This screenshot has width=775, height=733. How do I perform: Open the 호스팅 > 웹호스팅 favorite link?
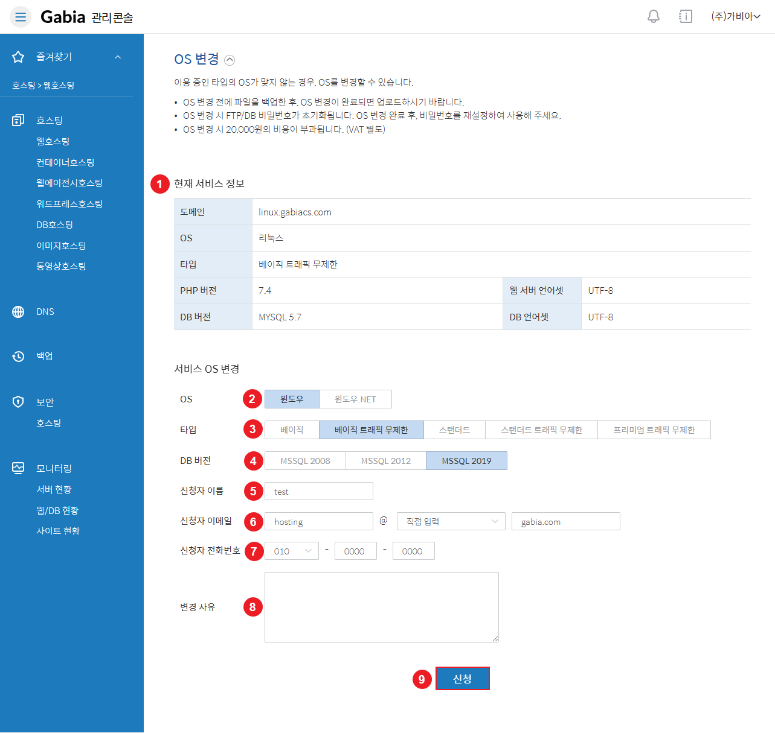(x=43, y=86)
